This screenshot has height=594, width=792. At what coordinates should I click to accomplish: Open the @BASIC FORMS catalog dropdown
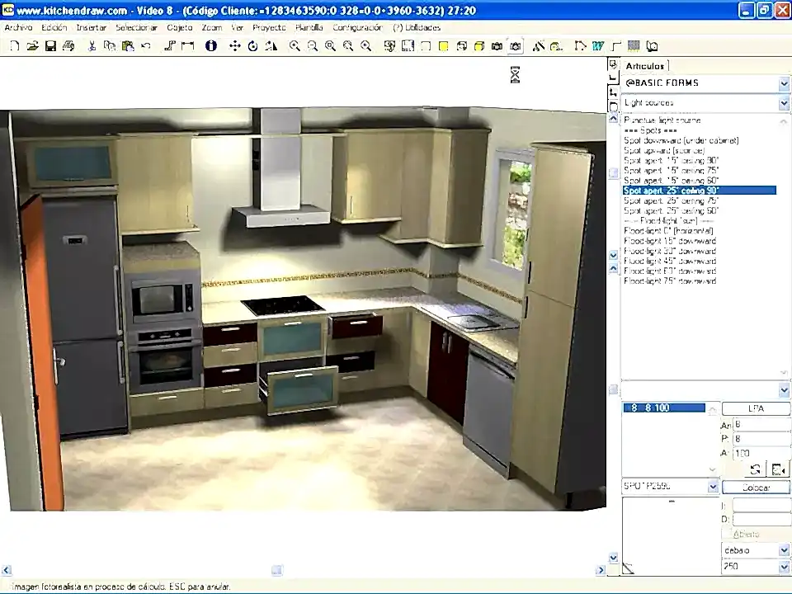(784, 83)
